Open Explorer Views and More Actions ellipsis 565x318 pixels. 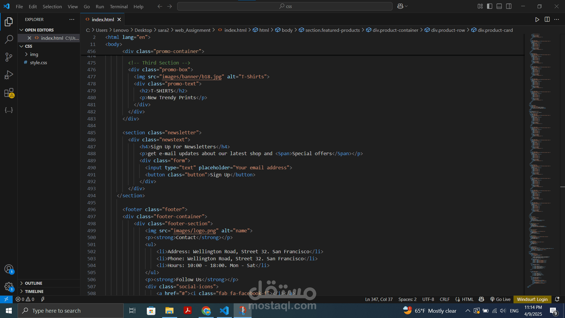[x=72, y=19]
